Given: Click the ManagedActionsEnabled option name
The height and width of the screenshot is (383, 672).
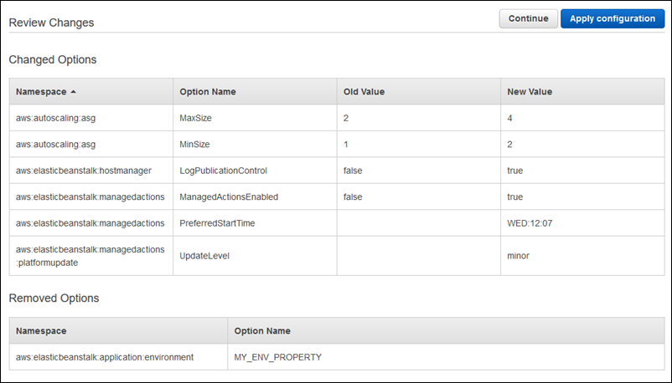Looking at the screenshot, I should [229, 197].
